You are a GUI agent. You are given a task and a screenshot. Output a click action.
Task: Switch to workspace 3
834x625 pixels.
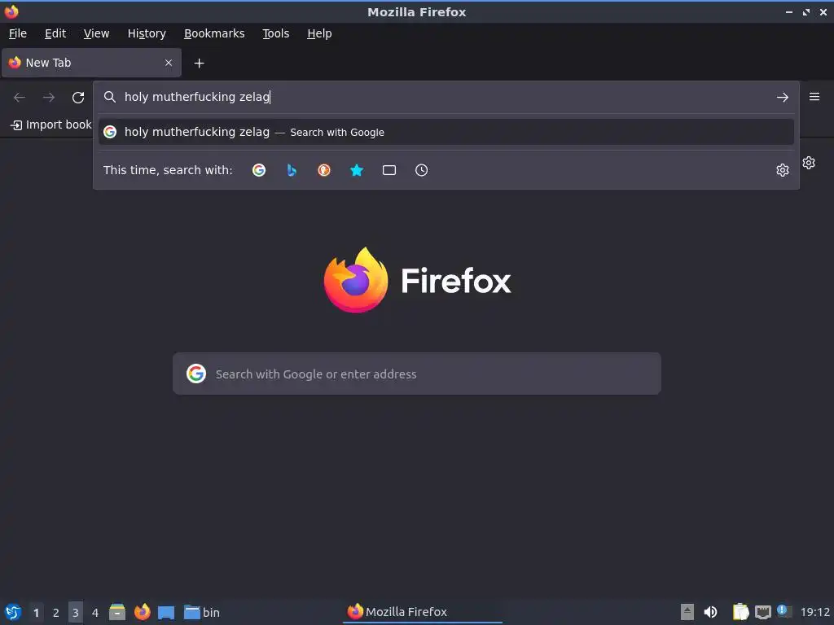click(76, 613)
